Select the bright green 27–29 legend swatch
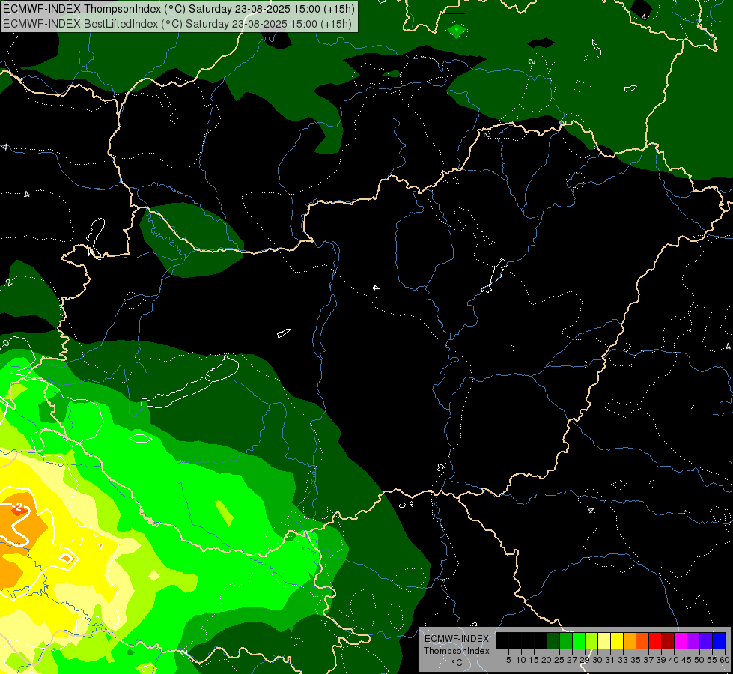This screenshot has width=733, height=674. 579,640
